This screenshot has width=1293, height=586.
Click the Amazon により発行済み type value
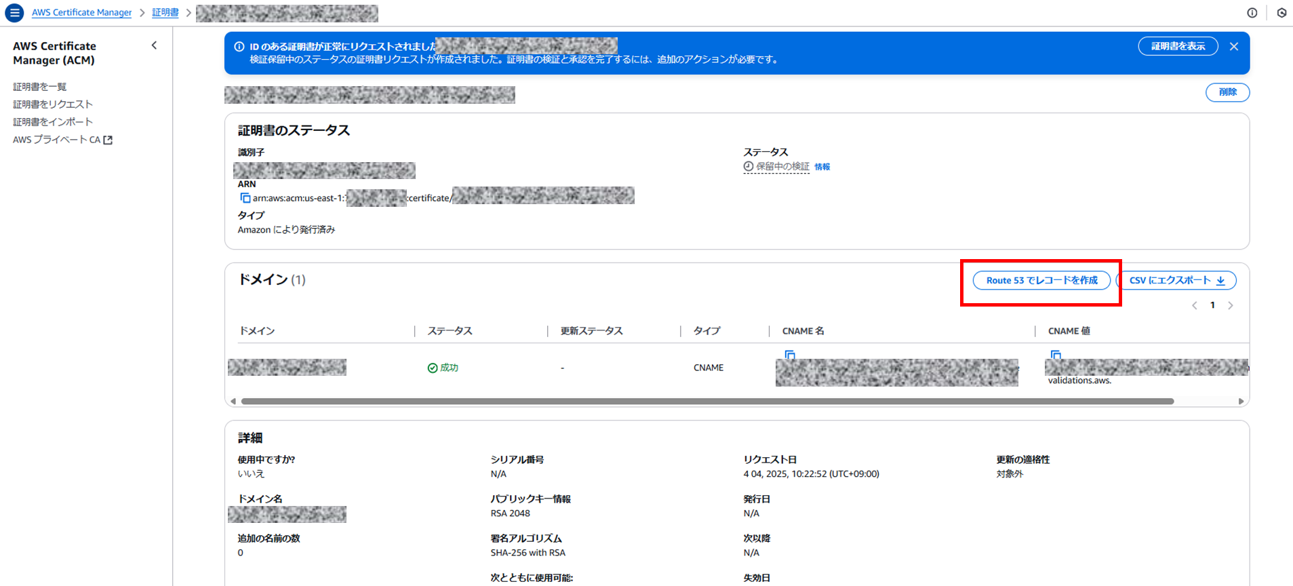coord(287,230)
